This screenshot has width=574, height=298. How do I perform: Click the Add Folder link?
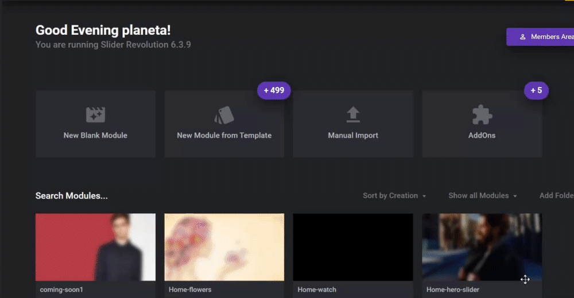pyautogui.click(x=556, y=195)
